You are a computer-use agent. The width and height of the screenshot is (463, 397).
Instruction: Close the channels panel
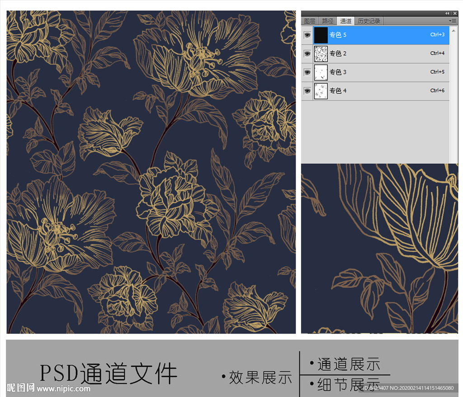[x=455, y=13]
